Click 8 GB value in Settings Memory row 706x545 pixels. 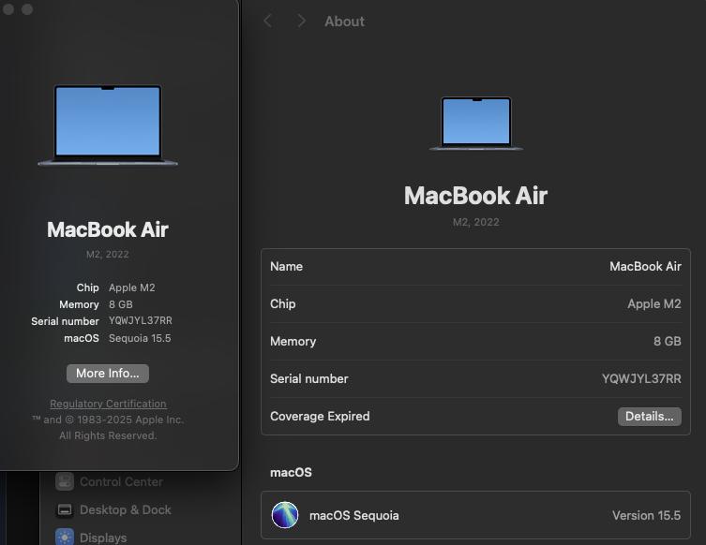coord(668,341)
